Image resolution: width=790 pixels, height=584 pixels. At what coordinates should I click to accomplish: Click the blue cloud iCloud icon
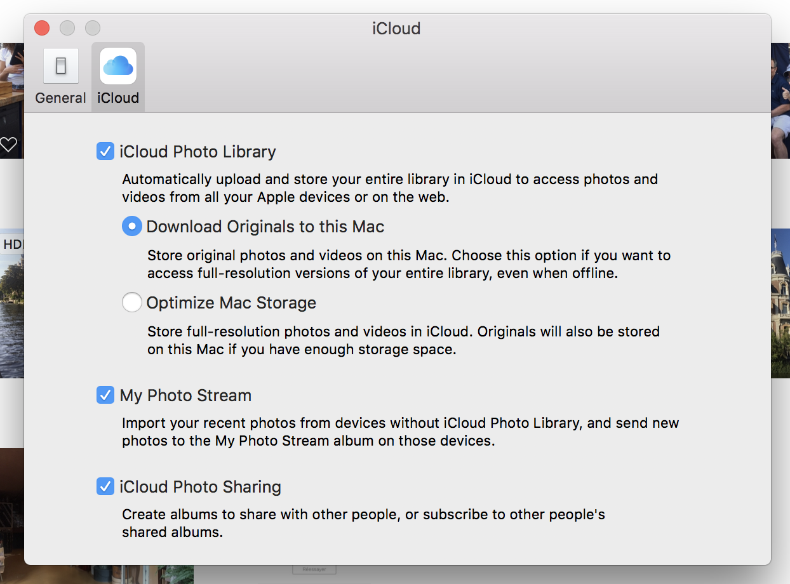[x=118, y=66]
